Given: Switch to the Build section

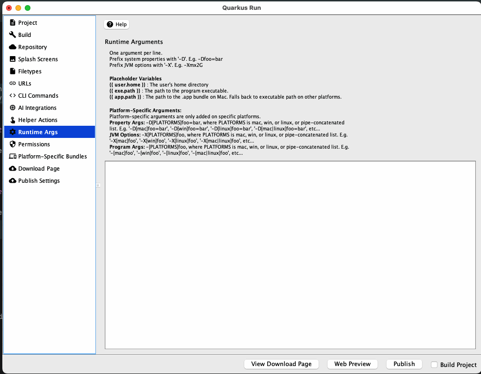Looking at the screenshot, I should pyautogui.click(x=50, y=35).
